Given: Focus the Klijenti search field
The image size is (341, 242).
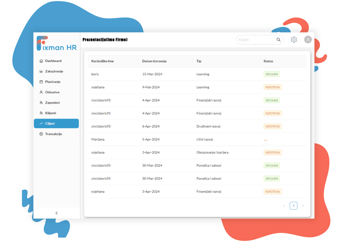Looking at the screenshot, I should [x=256, y=40].
